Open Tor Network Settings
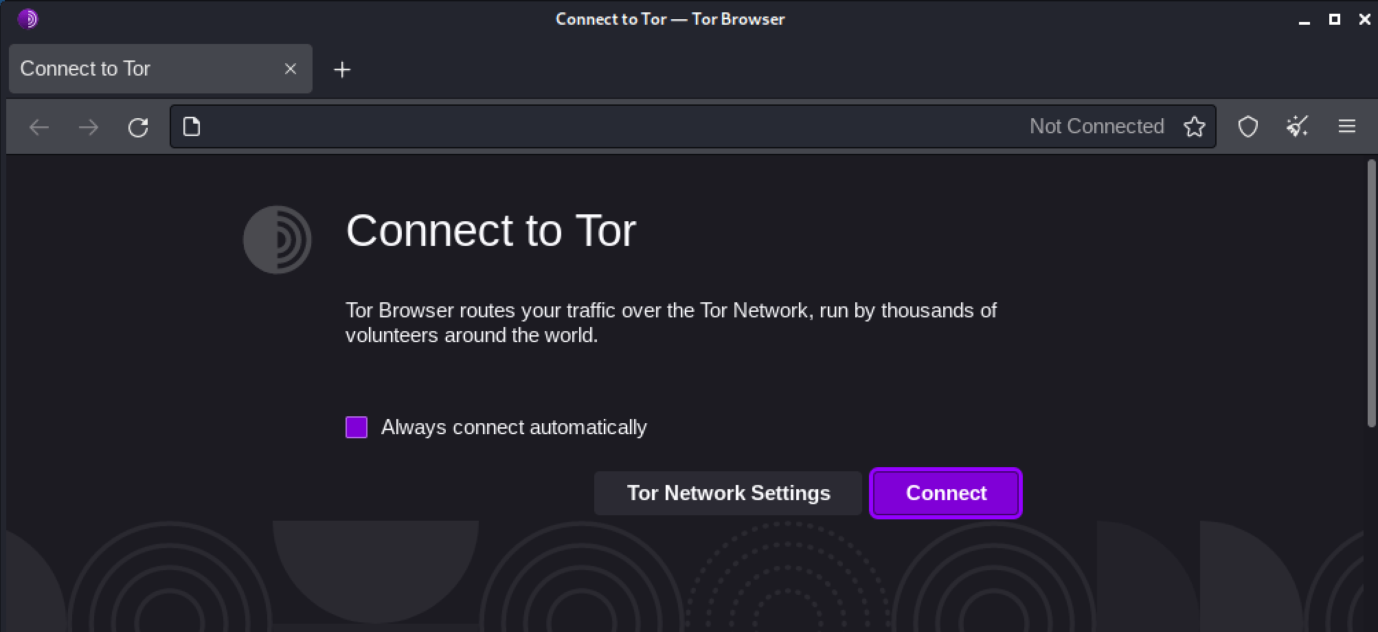 pyautogui.click(x=727, y=493)
